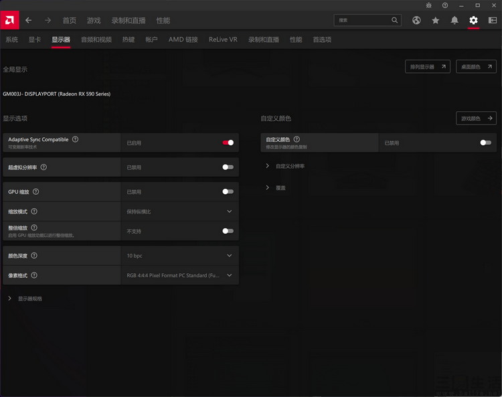Screen dimensions: 502x397
Task: Disable Adaptive Sync Compatible toggle
Action: (228, 143)
